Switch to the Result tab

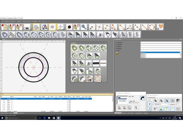(11, 113)
